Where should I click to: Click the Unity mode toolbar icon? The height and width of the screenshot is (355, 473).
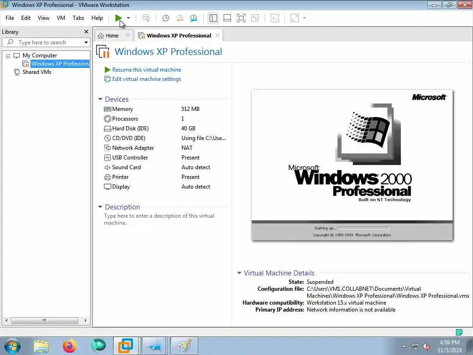255,18
